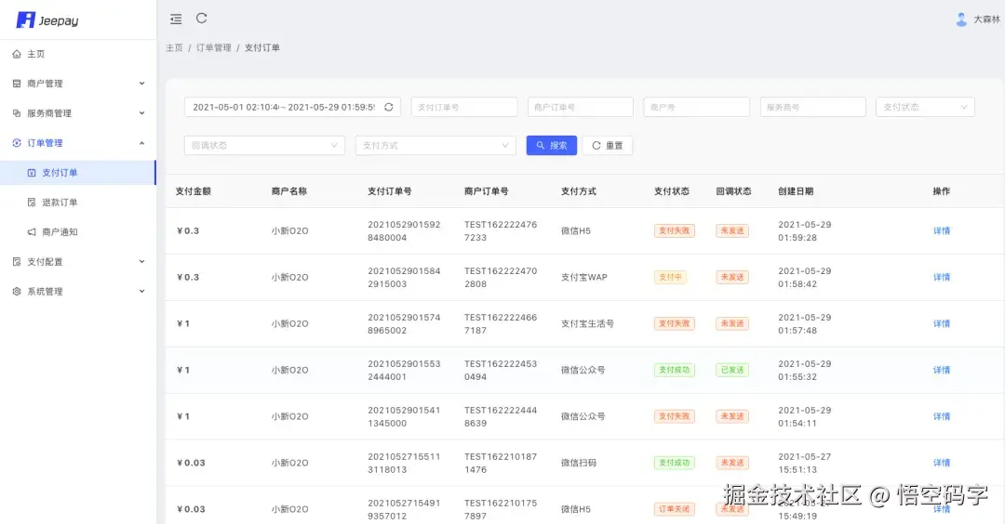Click the Jeepay logo

coord(47,20)
